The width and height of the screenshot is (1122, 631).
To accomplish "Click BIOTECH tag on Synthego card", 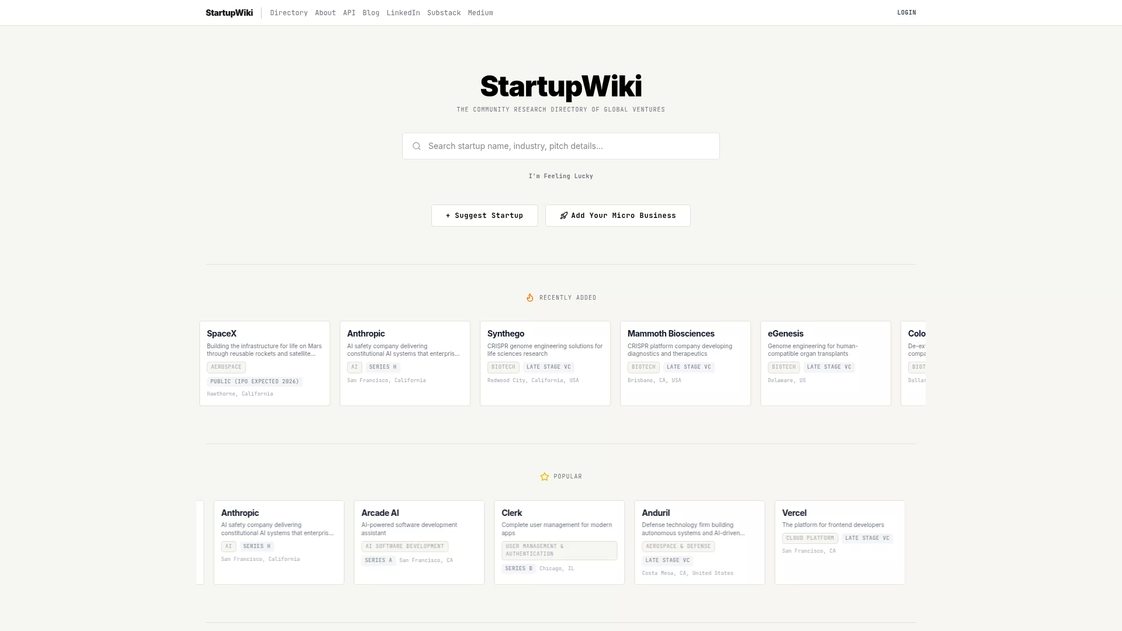I will [503, 367].
